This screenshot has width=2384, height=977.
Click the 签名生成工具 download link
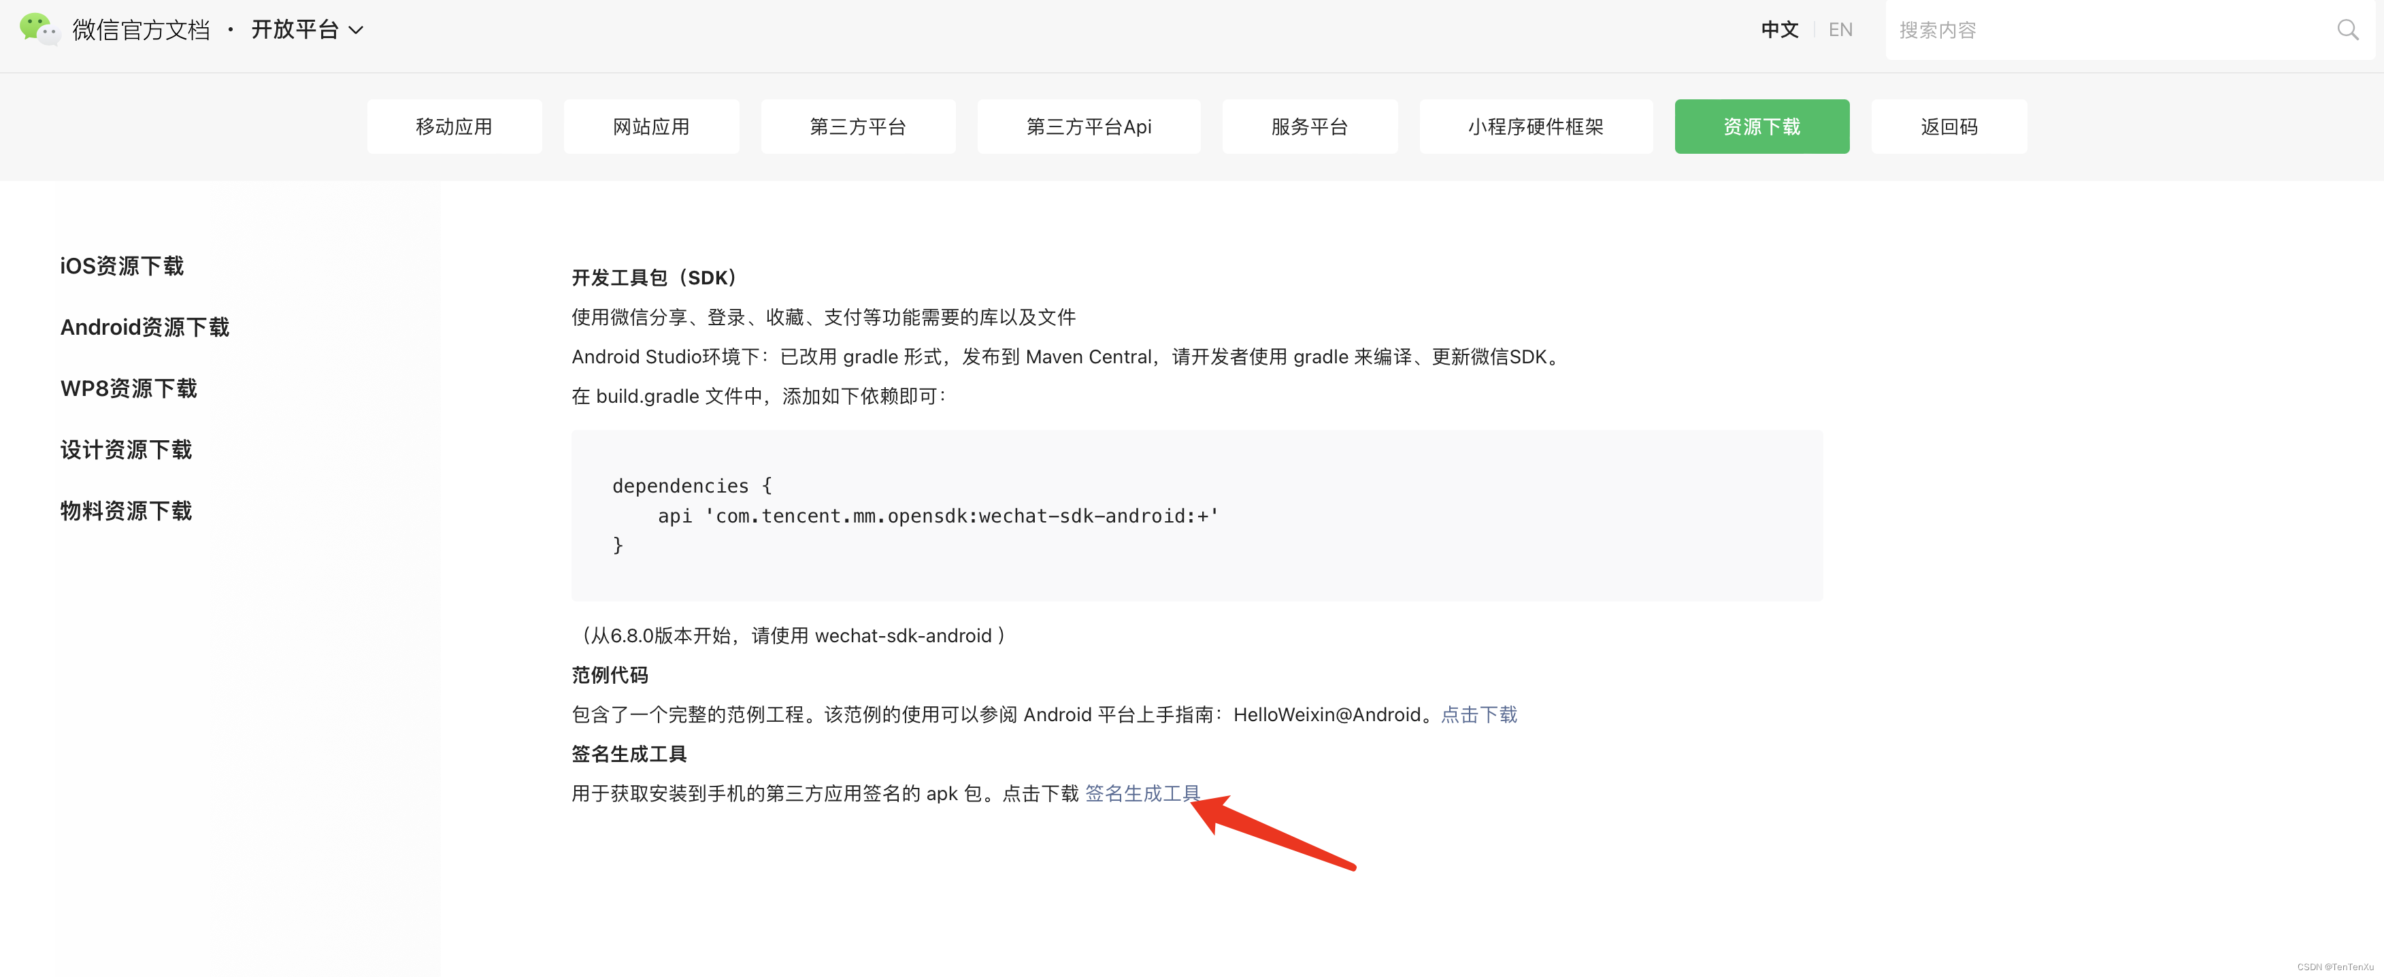1142,793
